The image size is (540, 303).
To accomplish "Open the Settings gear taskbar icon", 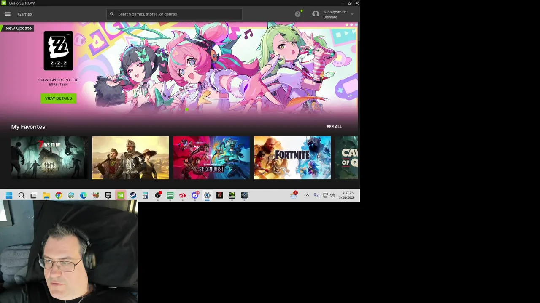I will point(207,195).
